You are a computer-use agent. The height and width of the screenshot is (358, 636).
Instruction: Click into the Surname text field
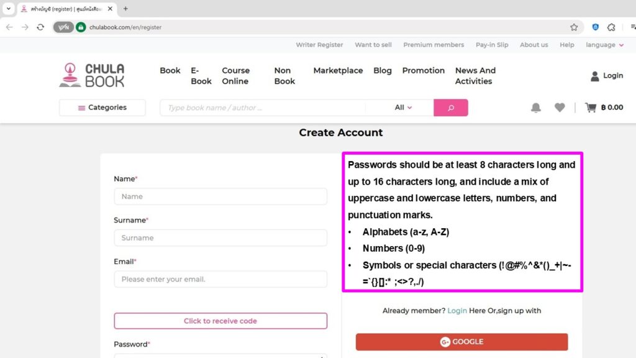click(x=220, y=238)
